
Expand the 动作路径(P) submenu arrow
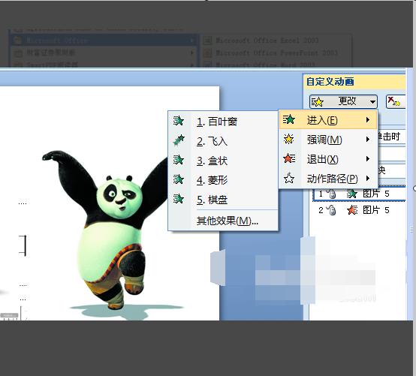coord(368,178)
